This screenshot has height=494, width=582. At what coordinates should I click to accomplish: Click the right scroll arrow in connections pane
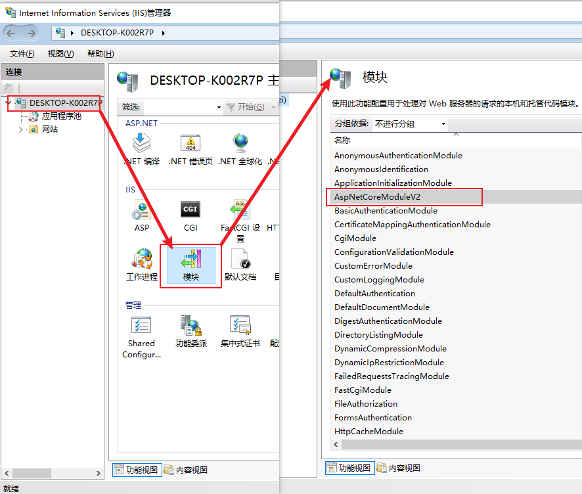pos(98,473)
